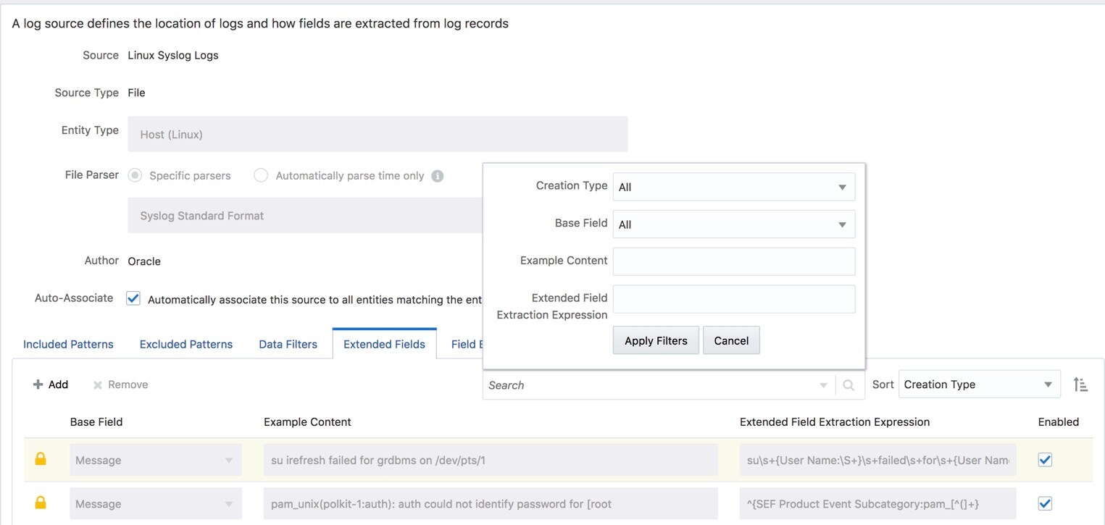The image size is (1105, 525).
Task: Click the Apply Filters button
Action: 656,340
